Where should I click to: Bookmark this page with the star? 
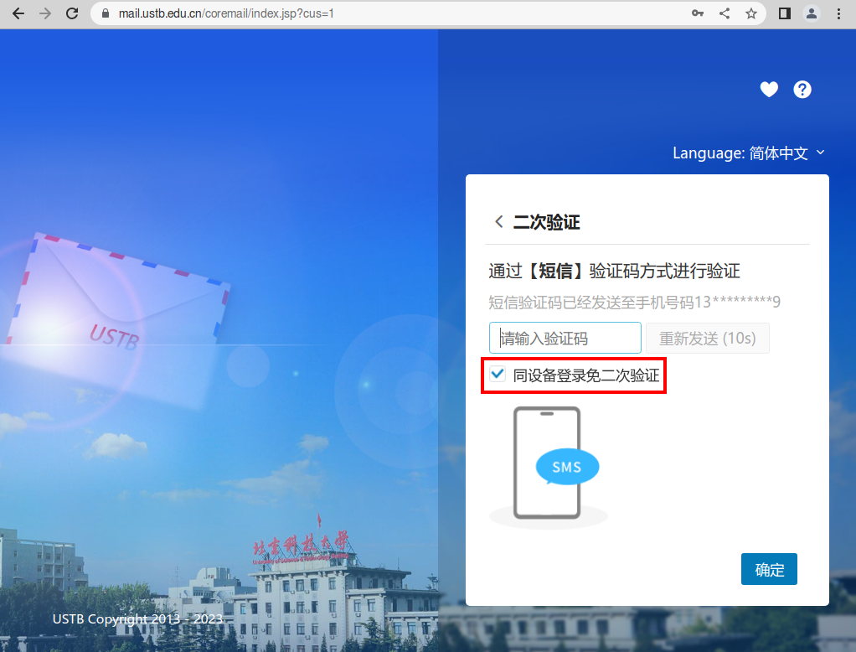pos(751,13)
